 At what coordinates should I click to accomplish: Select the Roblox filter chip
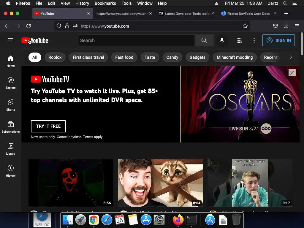[55, 57]
